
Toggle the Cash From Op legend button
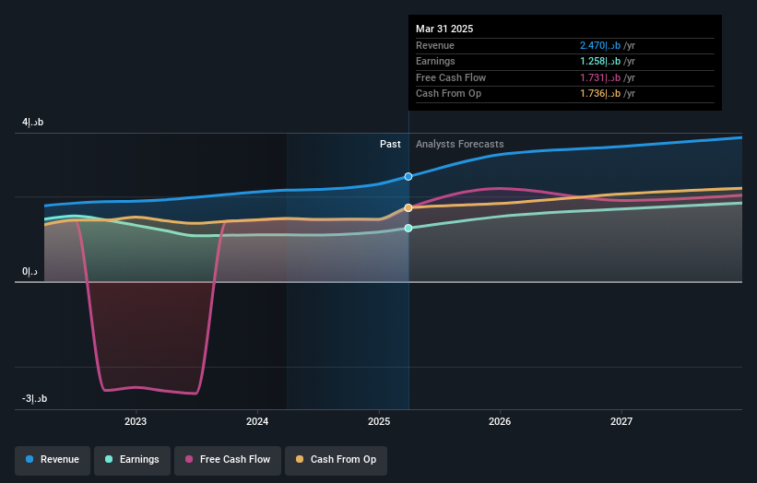[336, 460]
